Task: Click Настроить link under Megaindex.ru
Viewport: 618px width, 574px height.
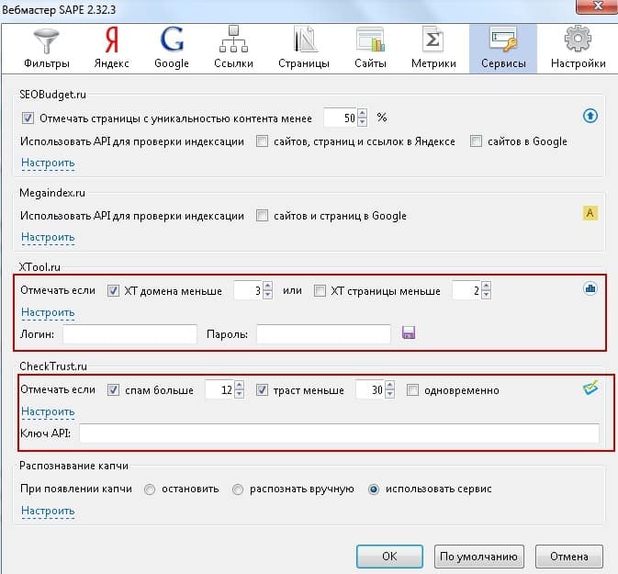Action: [x=48, y=237]
